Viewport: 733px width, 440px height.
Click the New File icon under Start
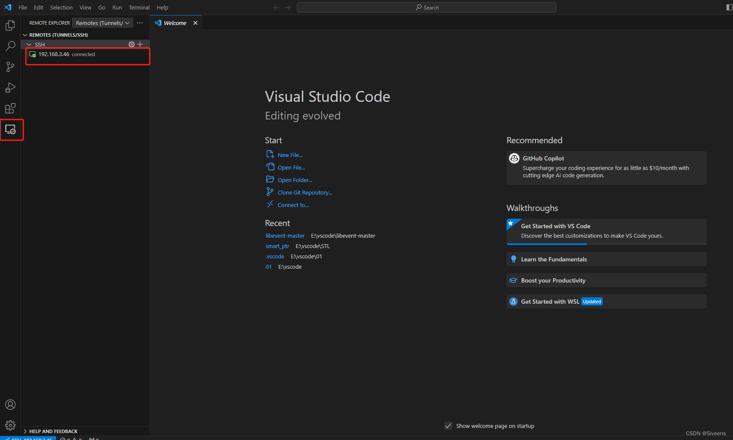point(270,154)
